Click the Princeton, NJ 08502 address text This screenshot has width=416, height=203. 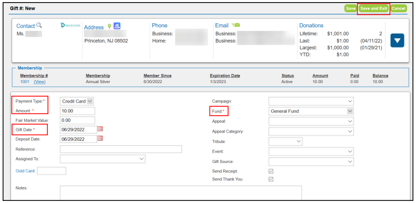click(106, 41)
